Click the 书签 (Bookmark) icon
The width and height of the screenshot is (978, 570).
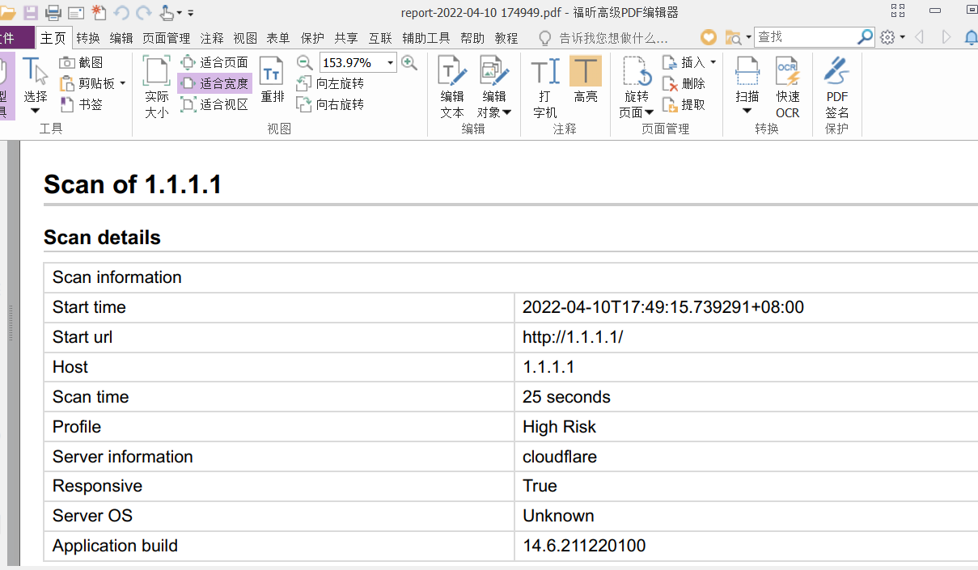click(68, 103)
